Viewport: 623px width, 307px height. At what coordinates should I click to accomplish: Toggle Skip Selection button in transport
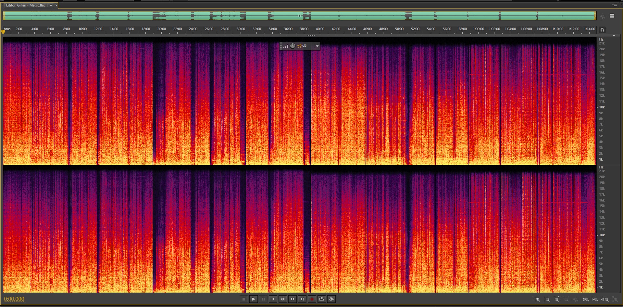pyautogui.click(x=331, y=299)
